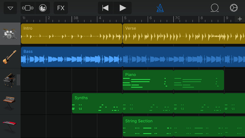Add song section with plus button

point(240,19)
